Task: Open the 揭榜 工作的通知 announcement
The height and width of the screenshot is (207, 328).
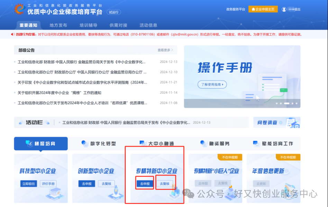Action: point(60,93)
